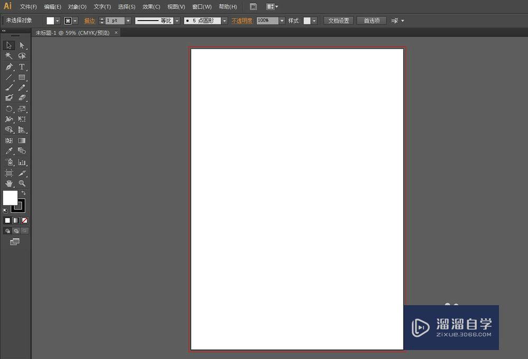
Task: Open the opacity 100% dropdown
Action: pos(282,21)
